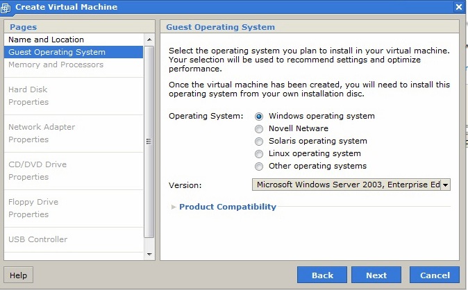Close the Create Virtual Machine dialog
The height and width of the screenshot is (290, 468).
[459, 7]
